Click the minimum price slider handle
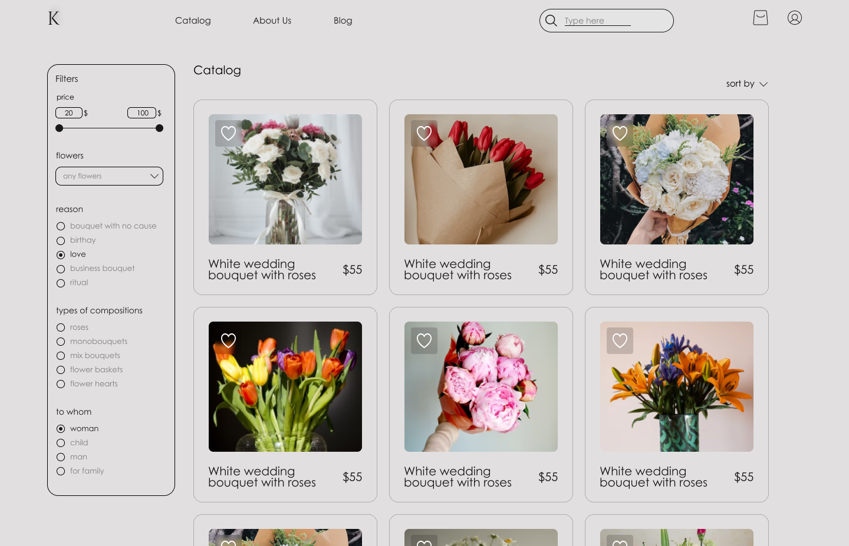This screenshot has height=546, width=849. [59, 128]
